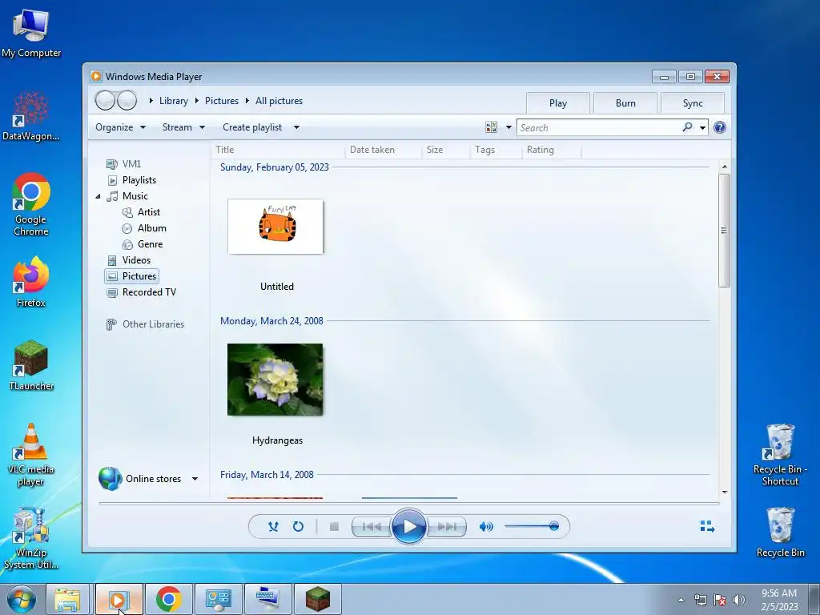Select Album under Music
Screen dimensions: 820x615
coord(144,228)
